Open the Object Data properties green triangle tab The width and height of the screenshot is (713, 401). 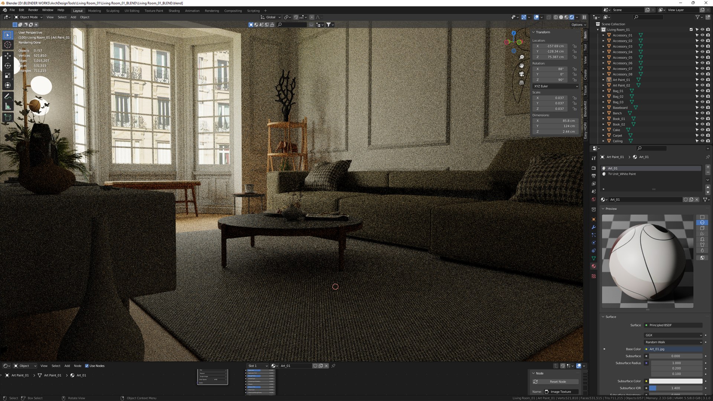click(594, 258)
